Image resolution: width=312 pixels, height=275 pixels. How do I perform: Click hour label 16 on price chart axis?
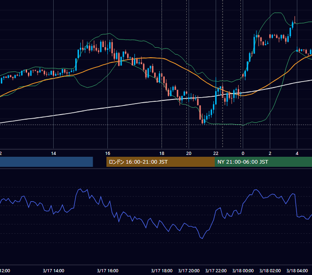click(108, 154)
